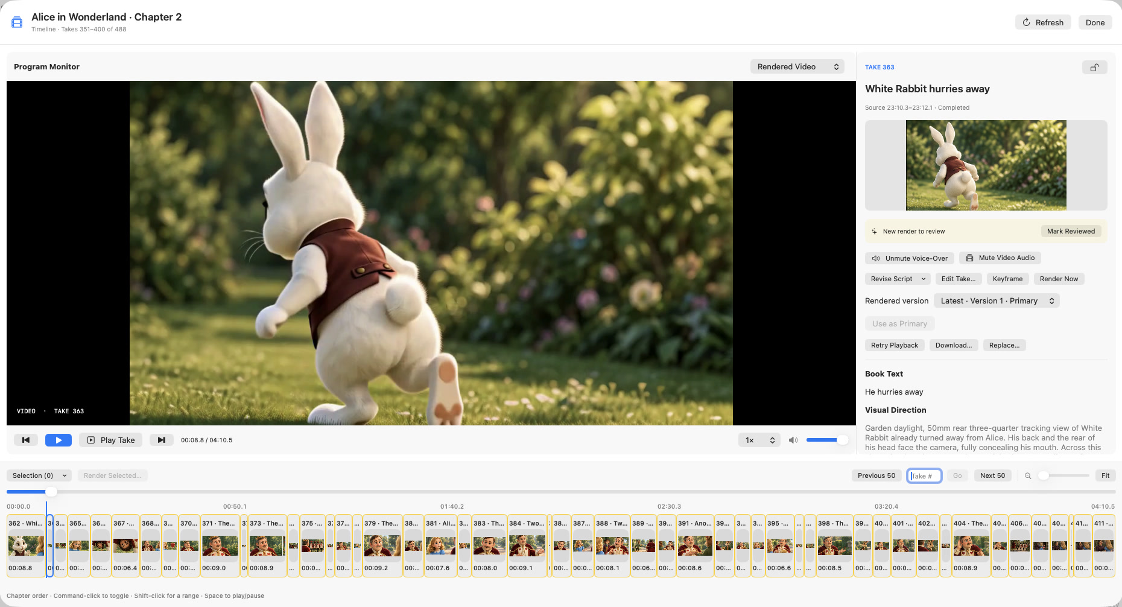The width and height of the screenshot is (1122, 607).
Task: Click the sparkle icon next to New render to review
Action: (874, 231)
